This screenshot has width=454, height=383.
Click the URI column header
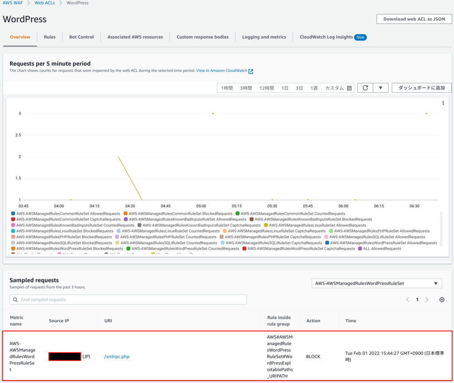[108, 321]
